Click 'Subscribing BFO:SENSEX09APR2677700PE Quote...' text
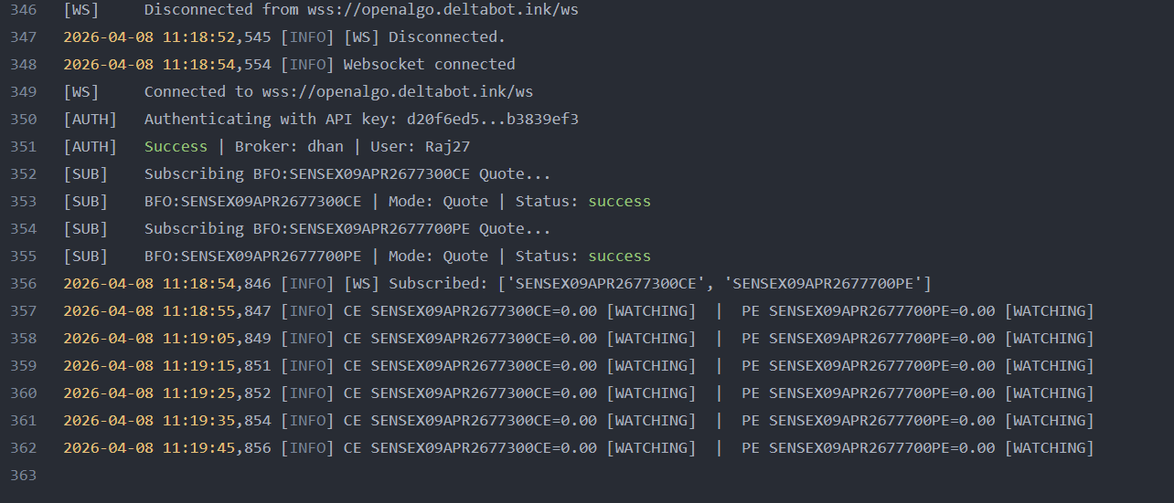The height and width of the screenshot is (503, 1174). pos(347,229)
